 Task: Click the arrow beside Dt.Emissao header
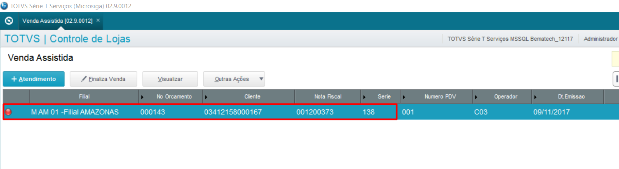pyautogui.click(x=535, y=97)
